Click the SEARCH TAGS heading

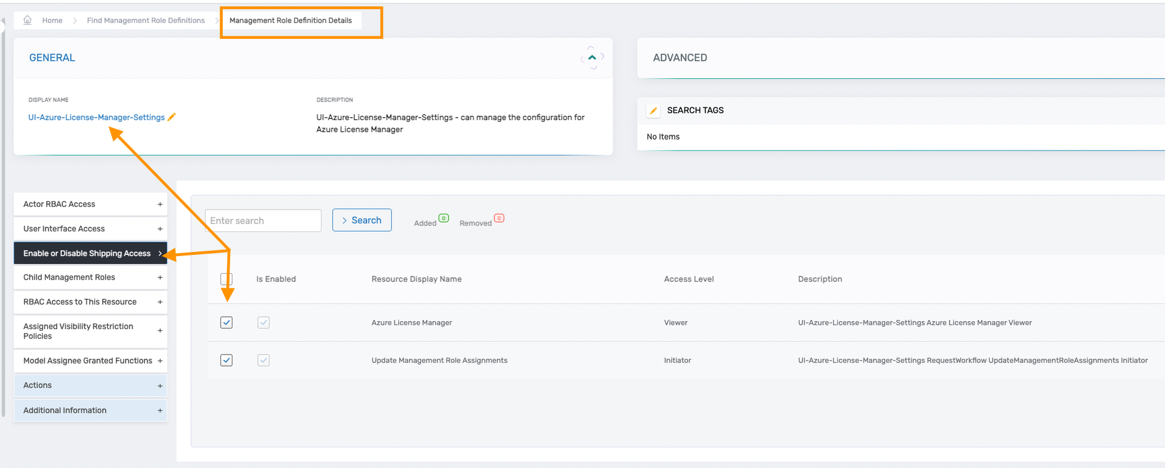pyautogui.click(x=695, y=110)
